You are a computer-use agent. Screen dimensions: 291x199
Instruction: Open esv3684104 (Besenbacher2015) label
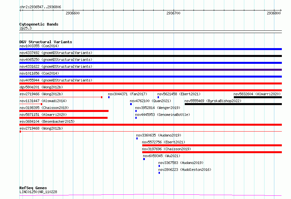tap(47, 121)
